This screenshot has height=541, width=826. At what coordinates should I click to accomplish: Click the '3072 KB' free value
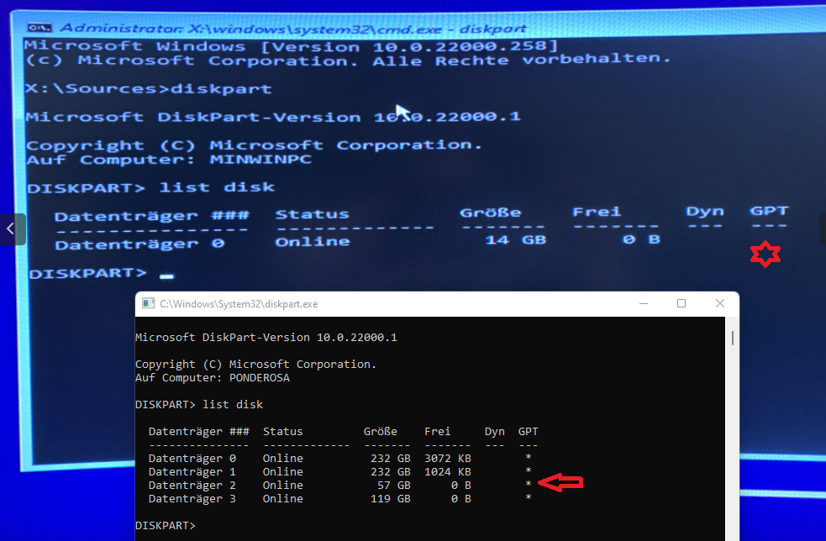pyautogui.click(x=448, y=459)
